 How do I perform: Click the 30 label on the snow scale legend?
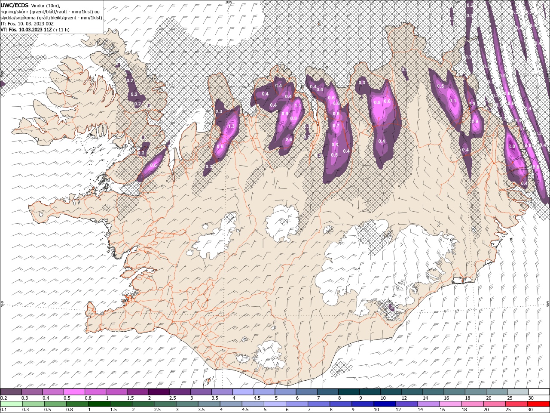pyautogui.click(x=531, y=398)
